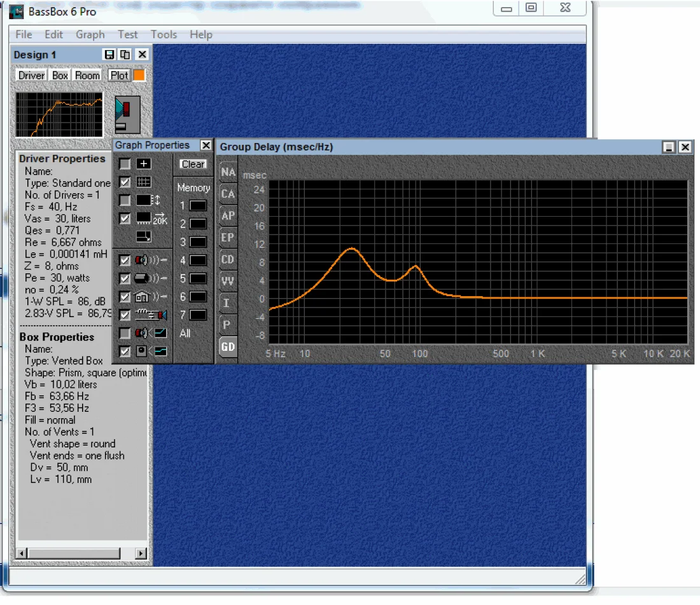Save Design 1 using the floppy disk icon
This screenshot has width=700, height=605.
point(109,55)
